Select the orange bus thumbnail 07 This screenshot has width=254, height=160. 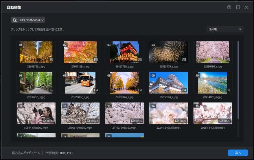pos(80,83)
